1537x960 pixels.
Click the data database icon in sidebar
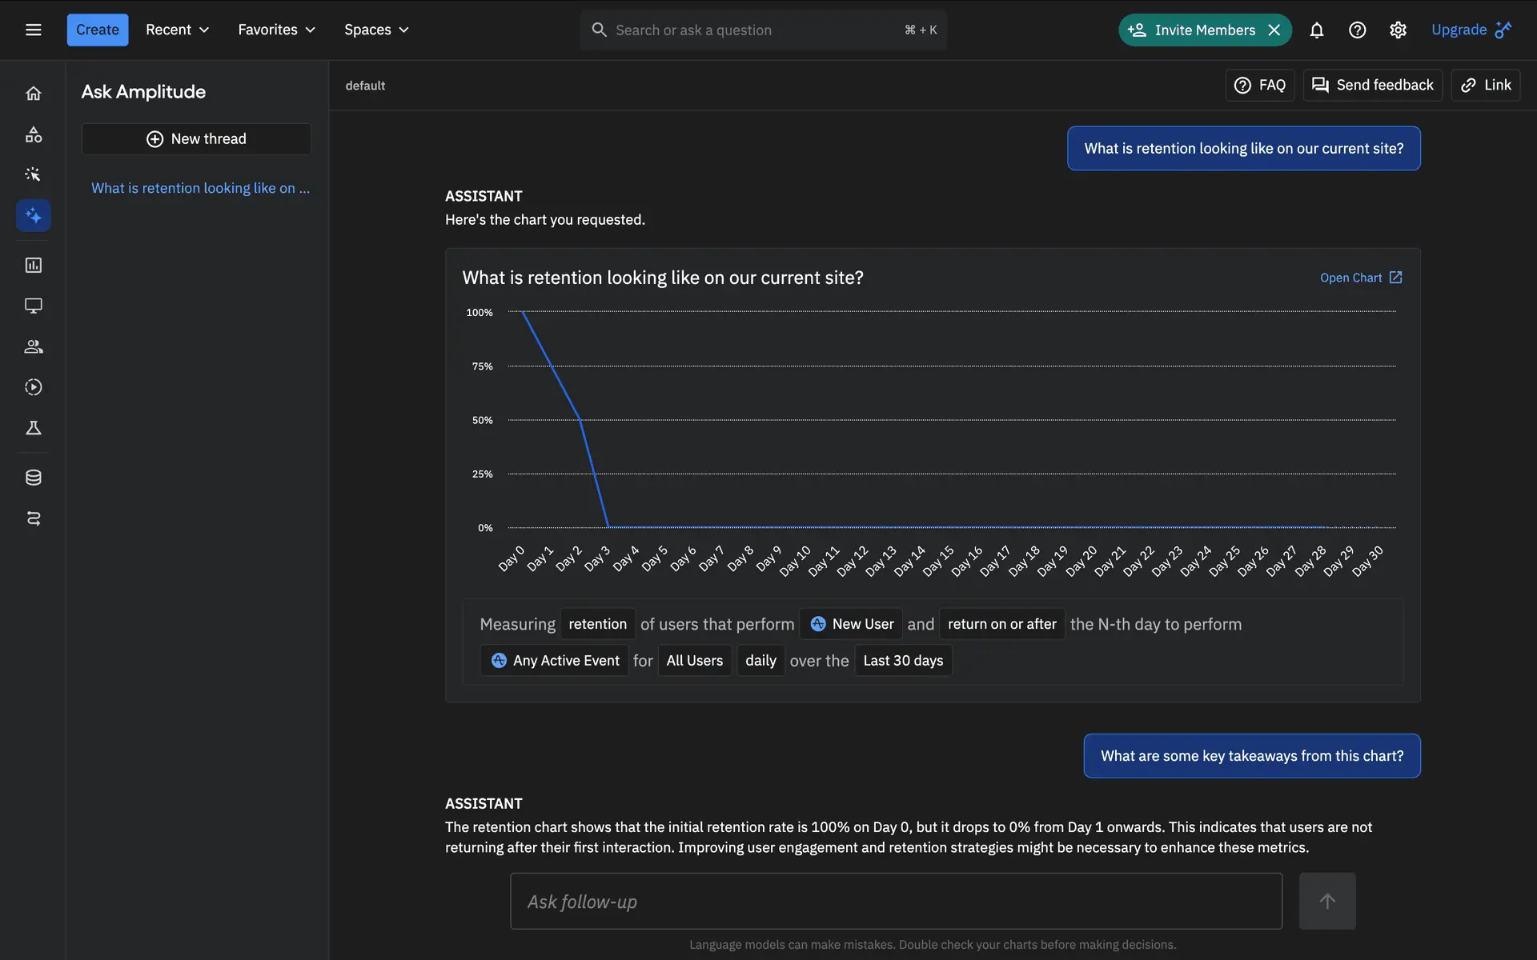click(x=33, y=478)
